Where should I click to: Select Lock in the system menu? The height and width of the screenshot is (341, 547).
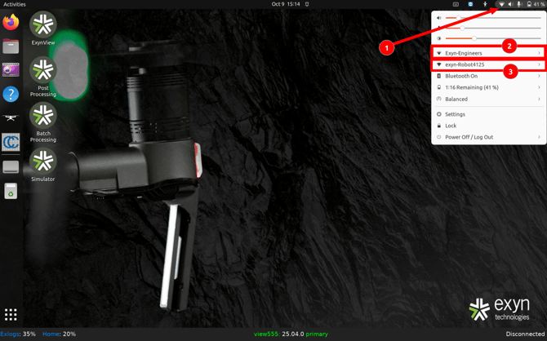[451, 126]
